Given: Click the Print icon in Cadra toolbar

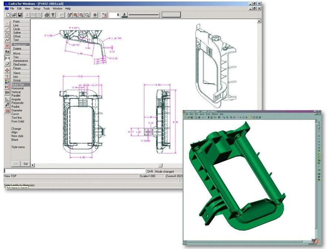Looking at the screenshot, I should click(47, 15).
